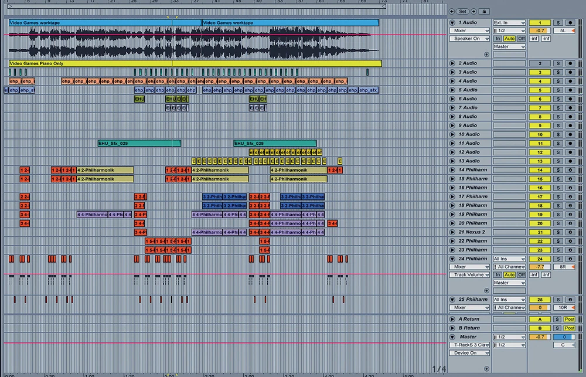Arm the 19 Philharm track for recording

coord(570,215)
